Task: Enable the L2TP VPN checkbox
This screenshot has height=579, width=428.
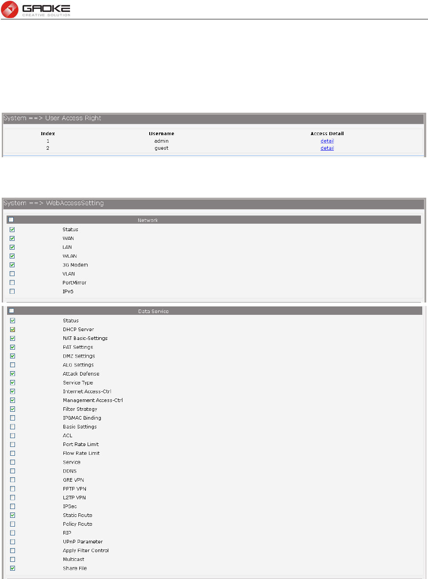Action: tap(13, 498)
